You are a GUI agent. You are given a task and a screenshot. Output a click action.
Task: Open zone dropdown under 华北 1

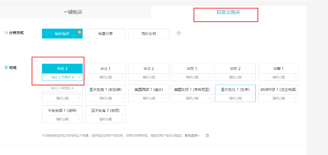point(105,77)
